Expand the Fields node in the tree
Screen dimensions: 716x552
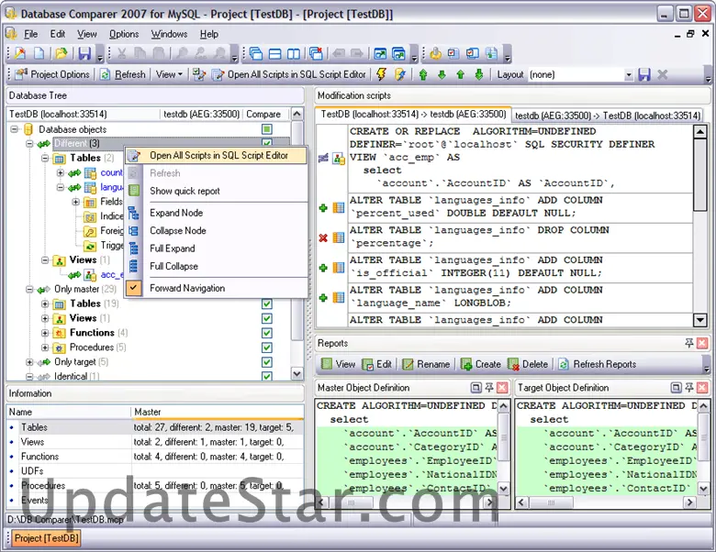pos(75,202)
